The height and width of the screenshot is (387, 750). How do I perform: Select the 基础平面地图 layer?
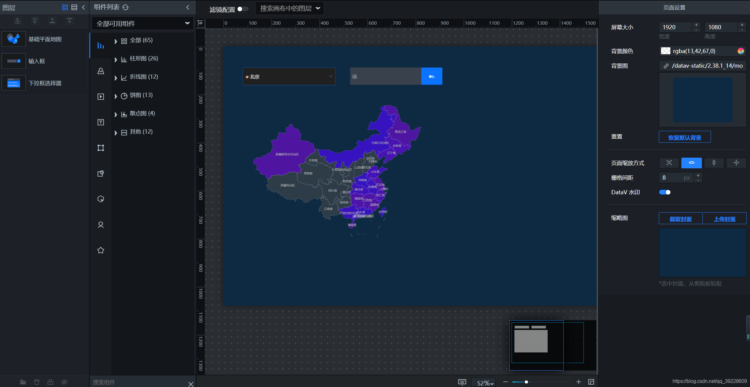(45, 39)
